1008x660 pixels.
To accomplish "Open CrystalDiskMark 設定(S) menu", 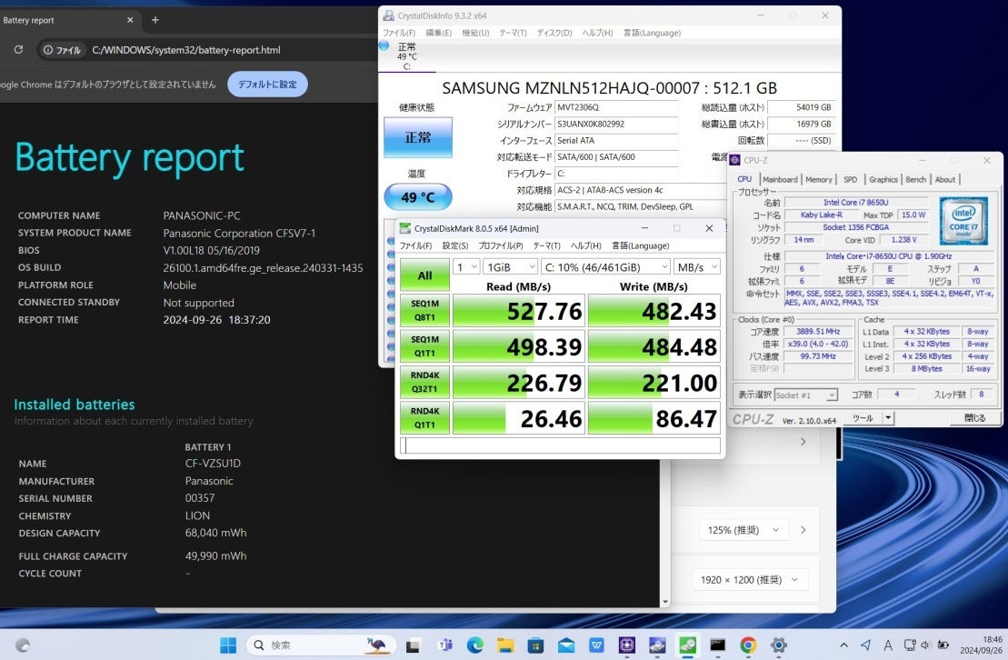I will (x=455, y=245).
